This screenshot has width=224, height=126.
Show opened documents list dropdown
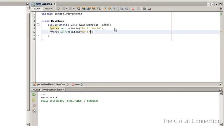coord(217,4)
